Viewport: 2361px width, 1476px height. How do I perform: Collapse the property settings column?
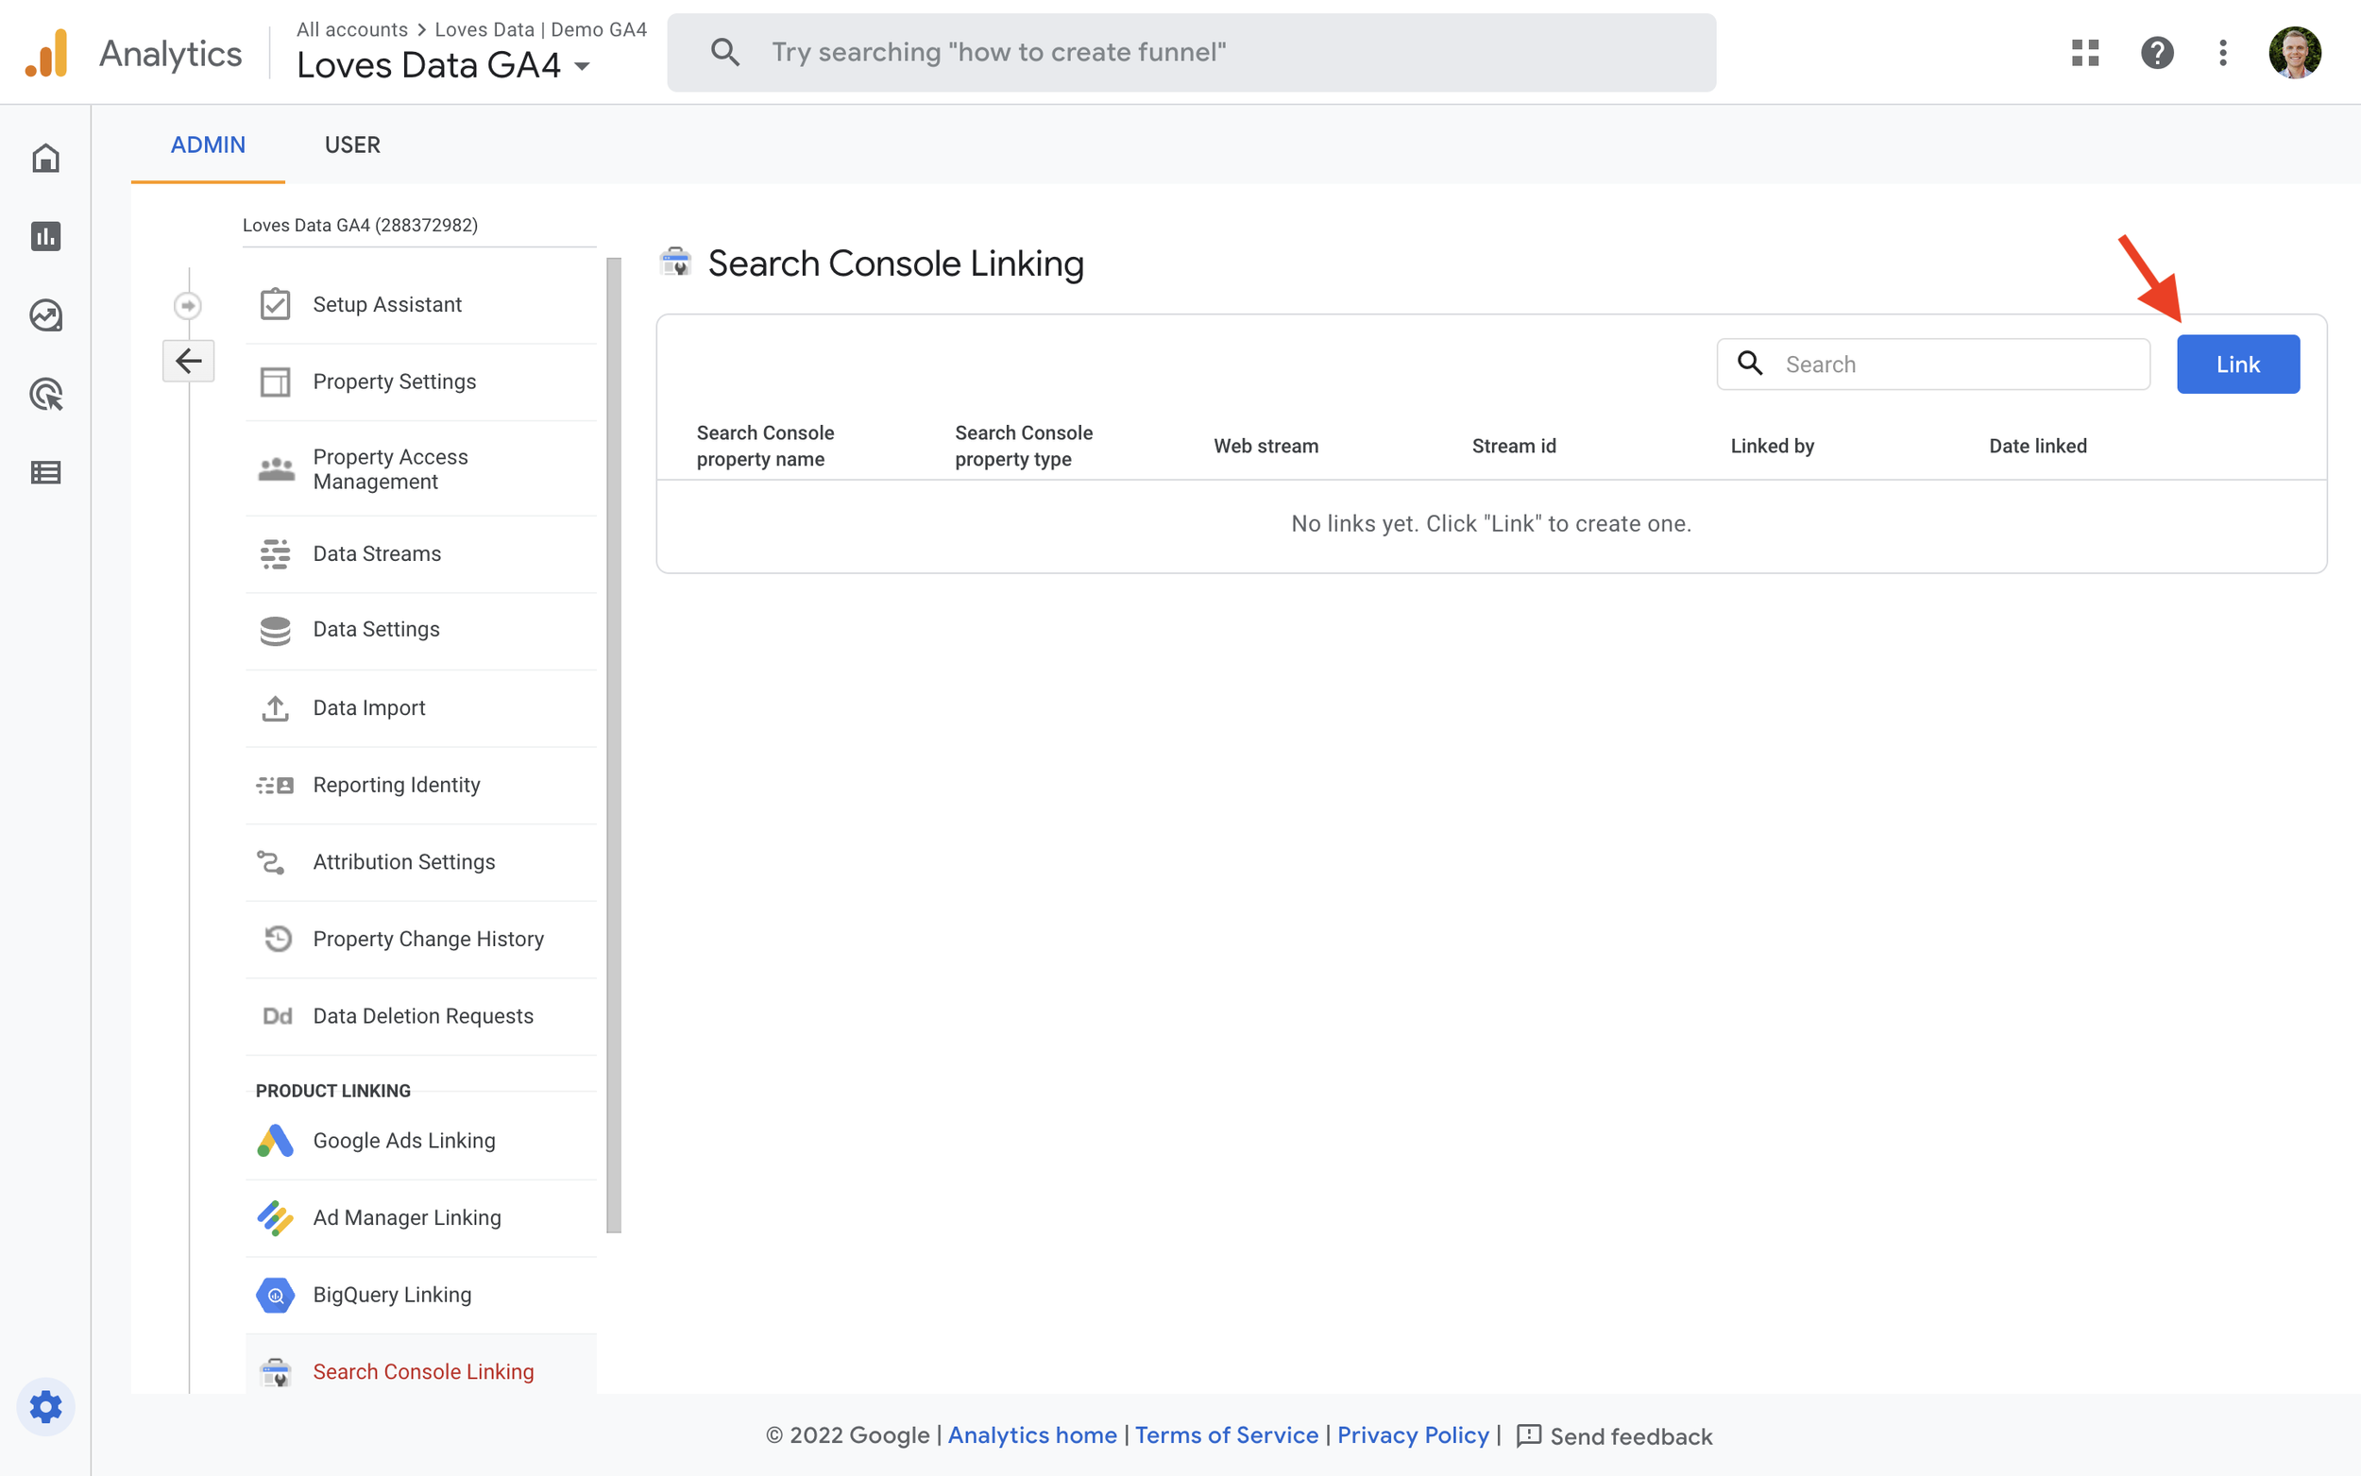click(x=188, y=361)
